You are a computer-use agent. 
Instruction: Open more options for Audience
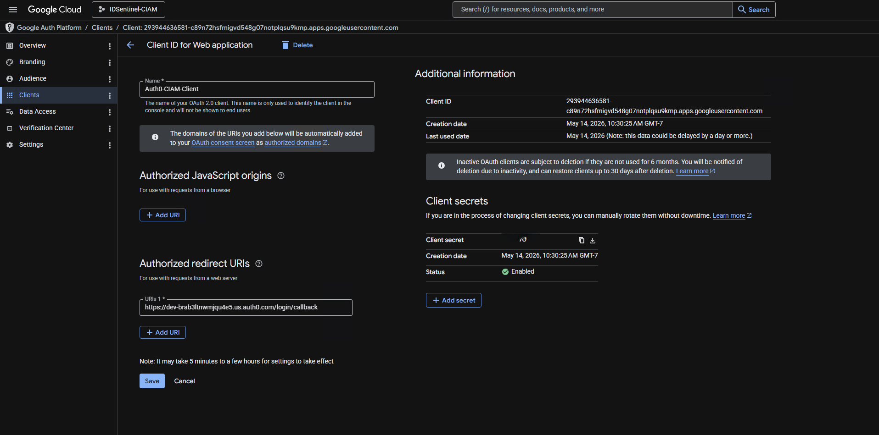pos(109,79)
